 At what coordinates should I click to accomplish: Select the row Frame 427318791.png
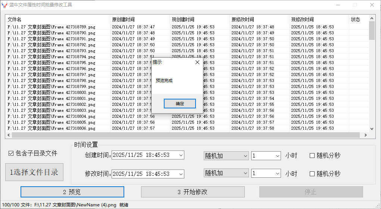187,39
